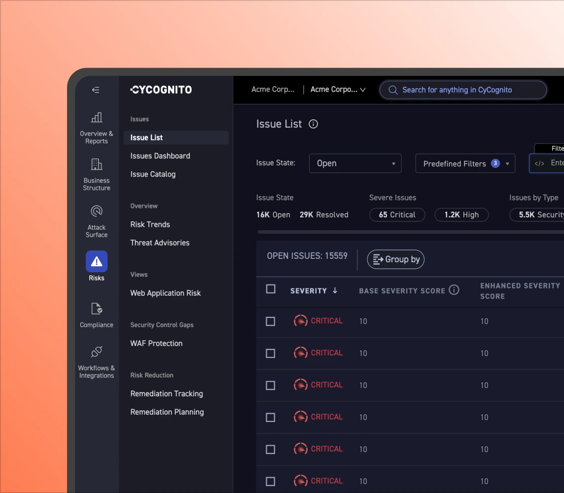This screenshot has width=564, height=493.
Task: Go to Attack Surface radar icon
Action: coord(97,211)
